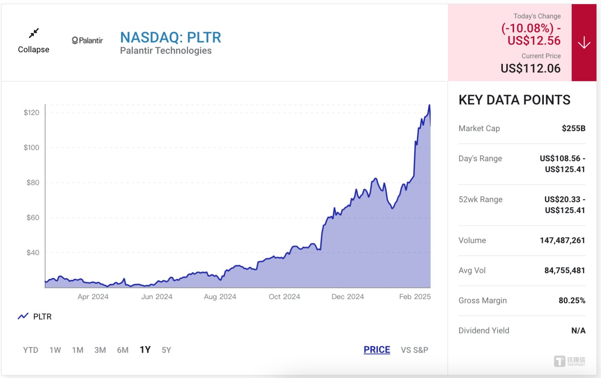
Task: Select the YTD time range
Action: pyautogui.click(x=30, y=350)
